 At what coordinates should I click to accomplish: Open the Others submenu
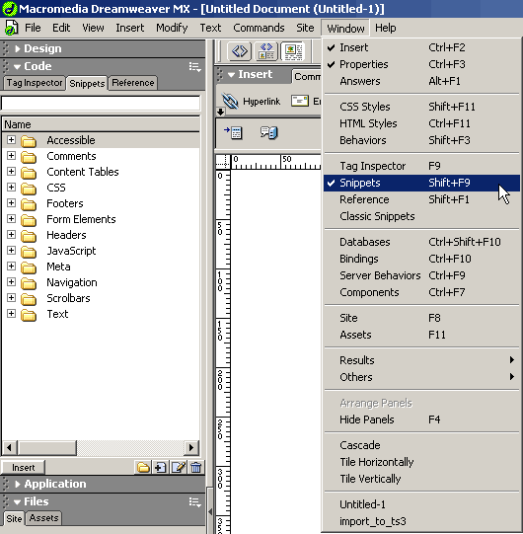(421, 377)
